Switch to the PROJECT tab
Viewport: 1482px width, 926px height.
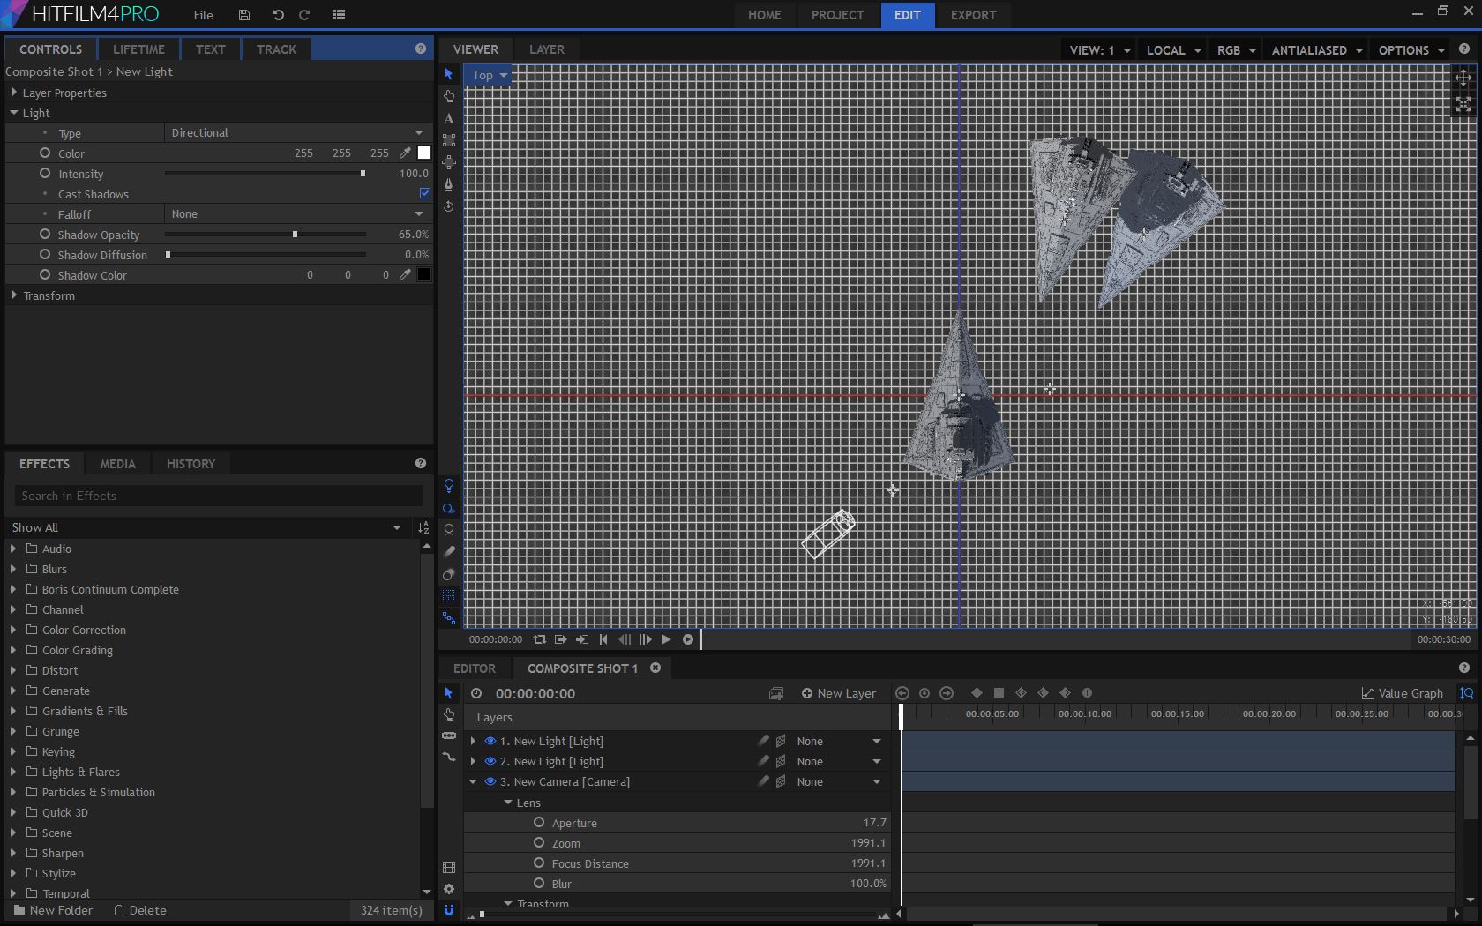coord(837,15)
